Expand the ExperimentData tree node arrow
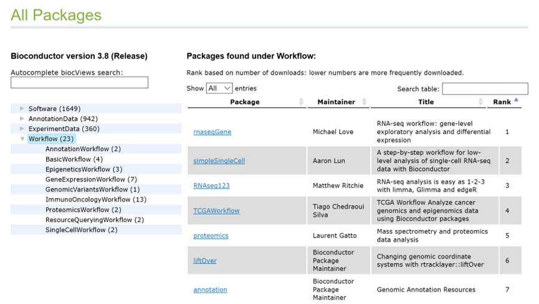The height and width of the screenshot is (304, 539). coord(22,129)
